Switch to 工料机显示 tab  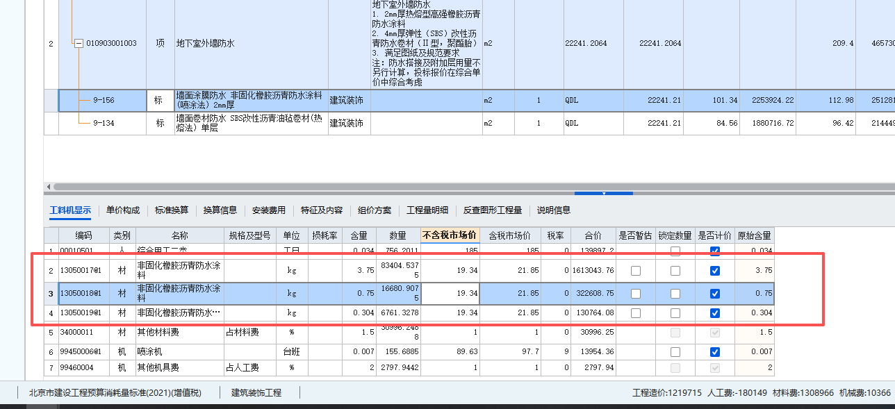click(x=70, y=210)
